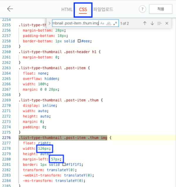Select the CSS tab
Viewport: 176px width, 187px height.
[x=83, y=10]
